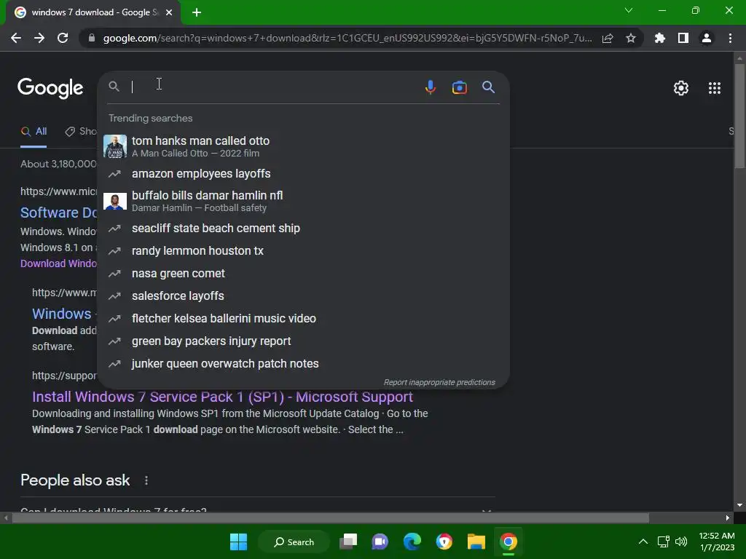Open People also ask three-dot options

click(x=146, y=480)
